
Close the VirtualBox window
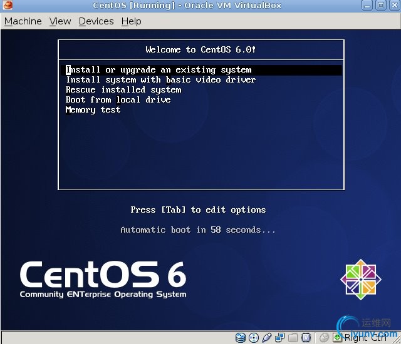click(x=395, y=5)
